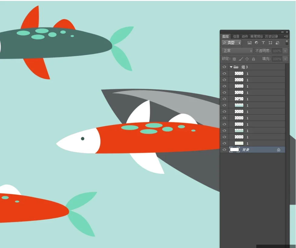Collapse the 组 3 group triangle
Image resolution: width=296 pixels, height=248 pixels.
(x=231, y=67)
